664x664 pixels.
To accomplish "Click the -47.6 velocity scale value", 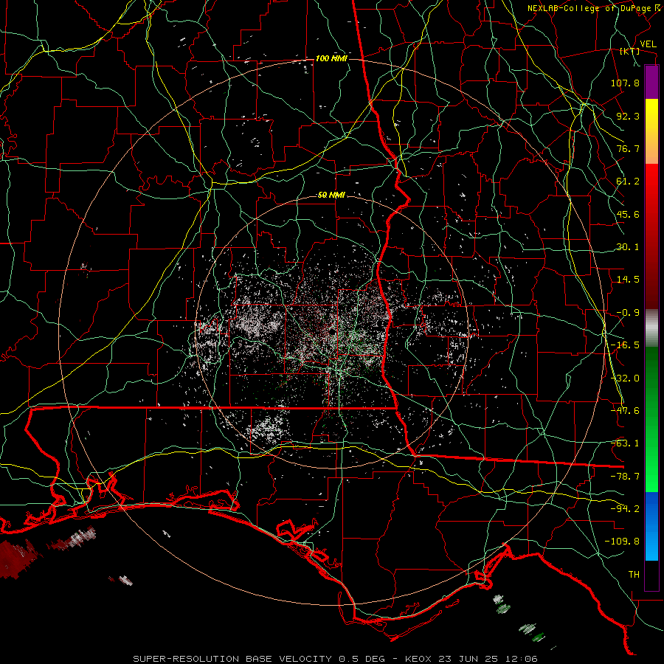I will pos(625,411).
